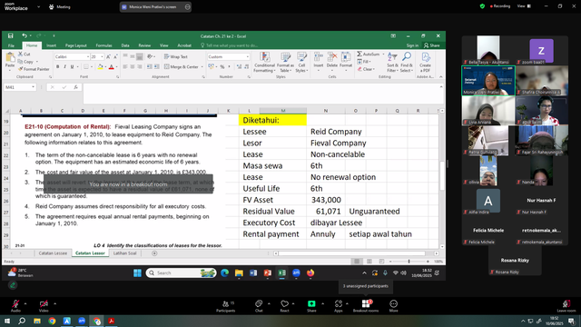Collapse the Excel ribbon with the chevron
The image size is (581, 327).
click(441, 76)
